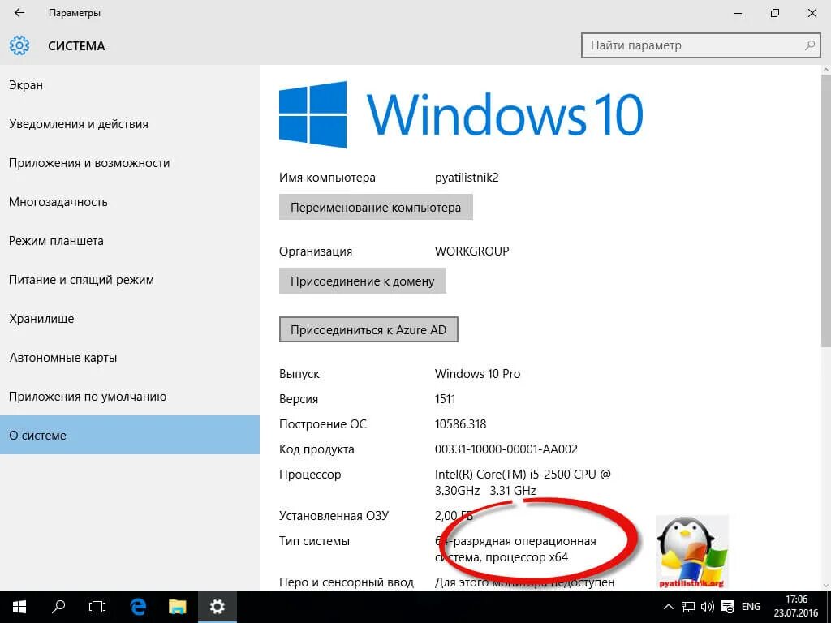Minimize the Параметры window
Screen dimensions: 831x623
pos(738,13)
